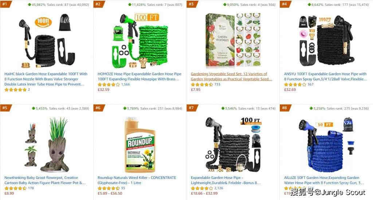Click green HOMOZE hose product image

click(x=140, y=41)
